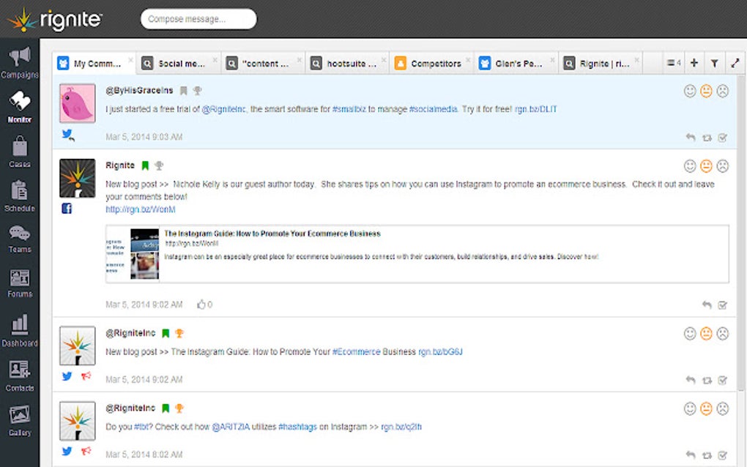Retweet the @ByHisGraceIns message
This screenshot has height=467, width=747.
[x=705, y=137]
